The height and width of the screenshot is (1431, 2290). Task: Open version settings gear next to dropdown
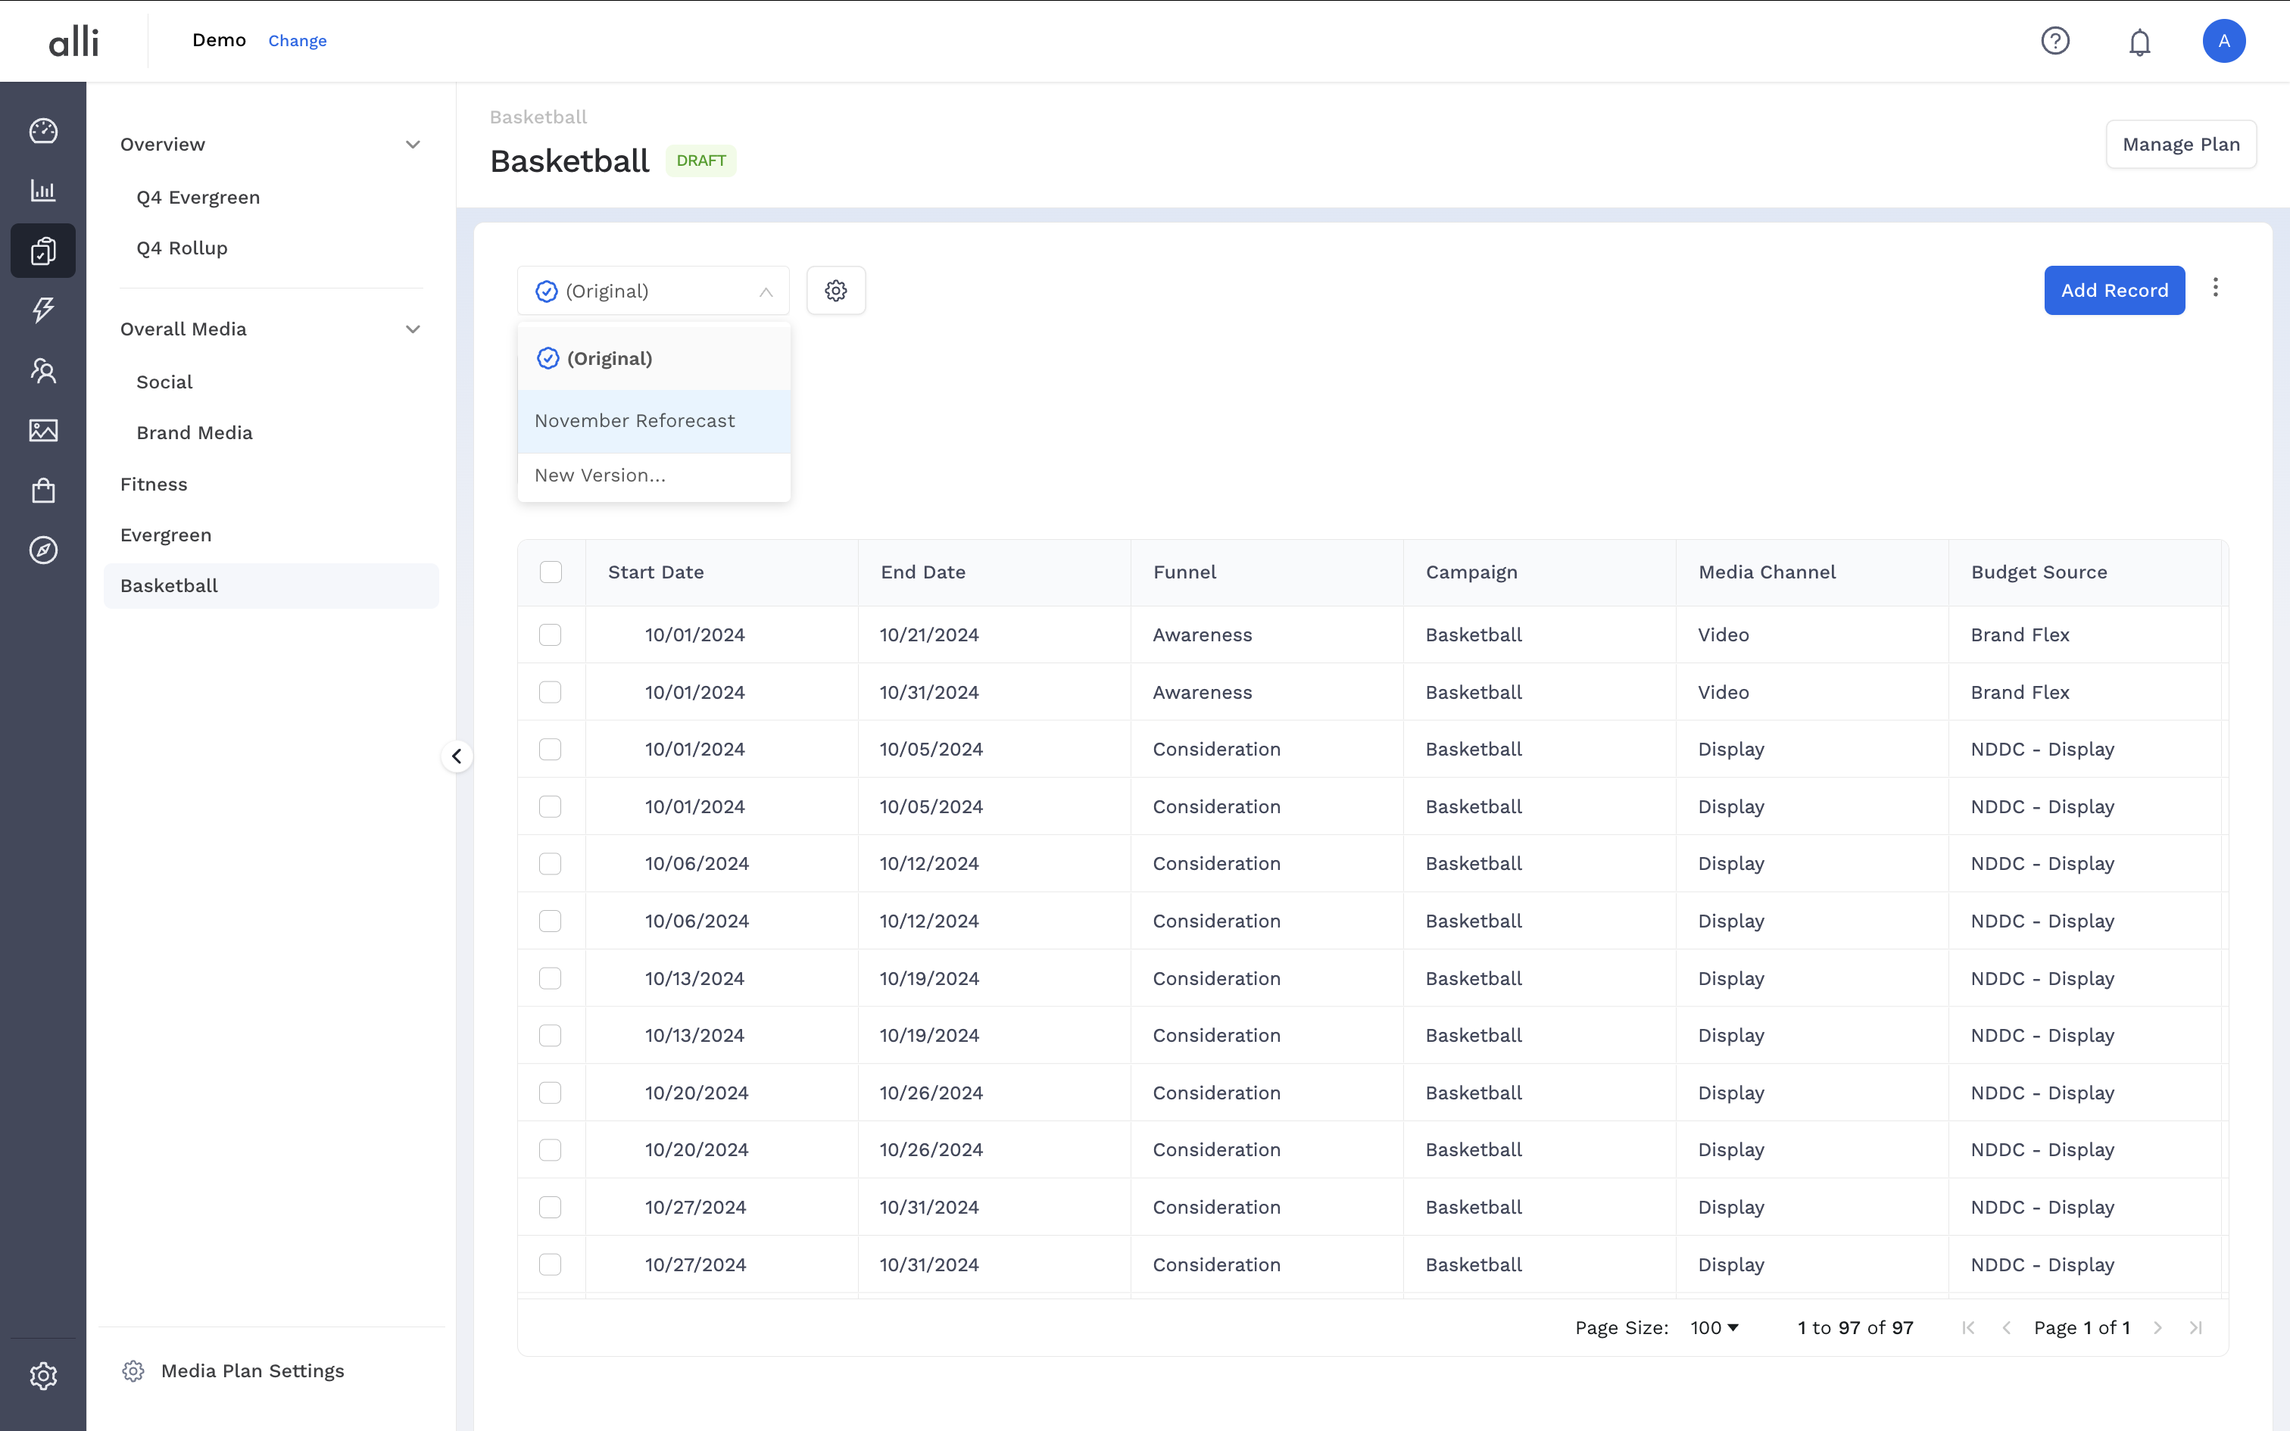[835, 291]
